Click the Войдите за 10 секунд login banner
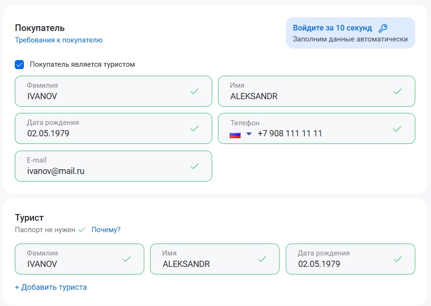This screenshot has width=431, height=306. [x=350, y=33]
